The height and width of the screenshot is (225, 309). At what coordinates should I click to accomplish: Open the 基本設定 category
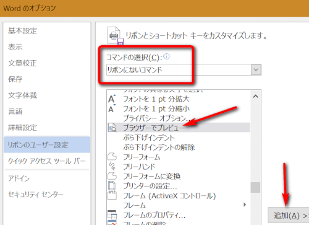tap(22, 31)
